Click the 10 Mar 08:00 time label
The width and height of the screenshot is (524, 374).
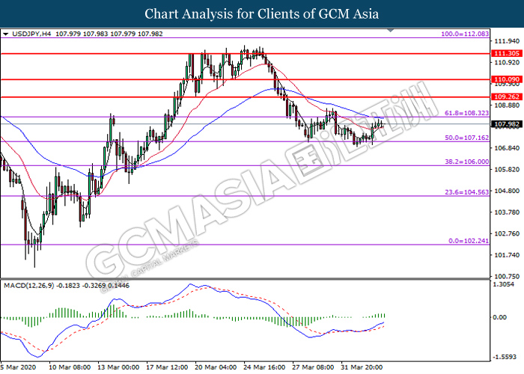[x=70, y=367]
